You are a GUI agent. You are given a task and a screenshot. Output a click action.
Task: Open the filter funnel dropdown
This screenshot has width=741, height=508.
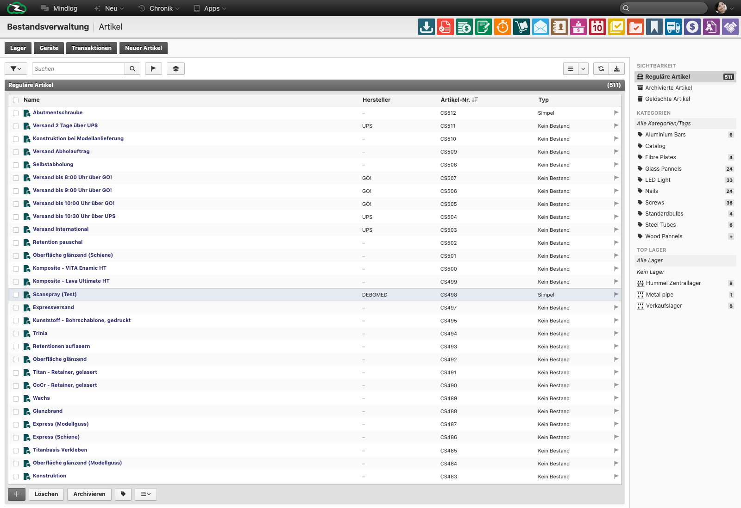point(16,68)
